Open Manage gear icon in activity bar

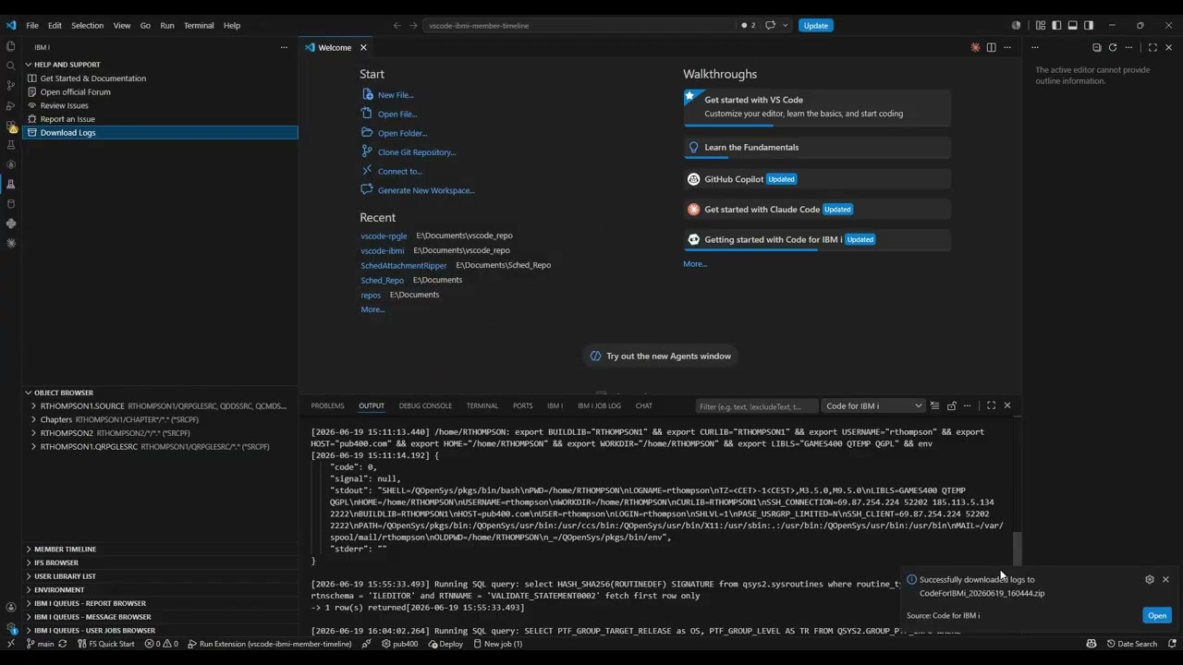click(11, 626)
